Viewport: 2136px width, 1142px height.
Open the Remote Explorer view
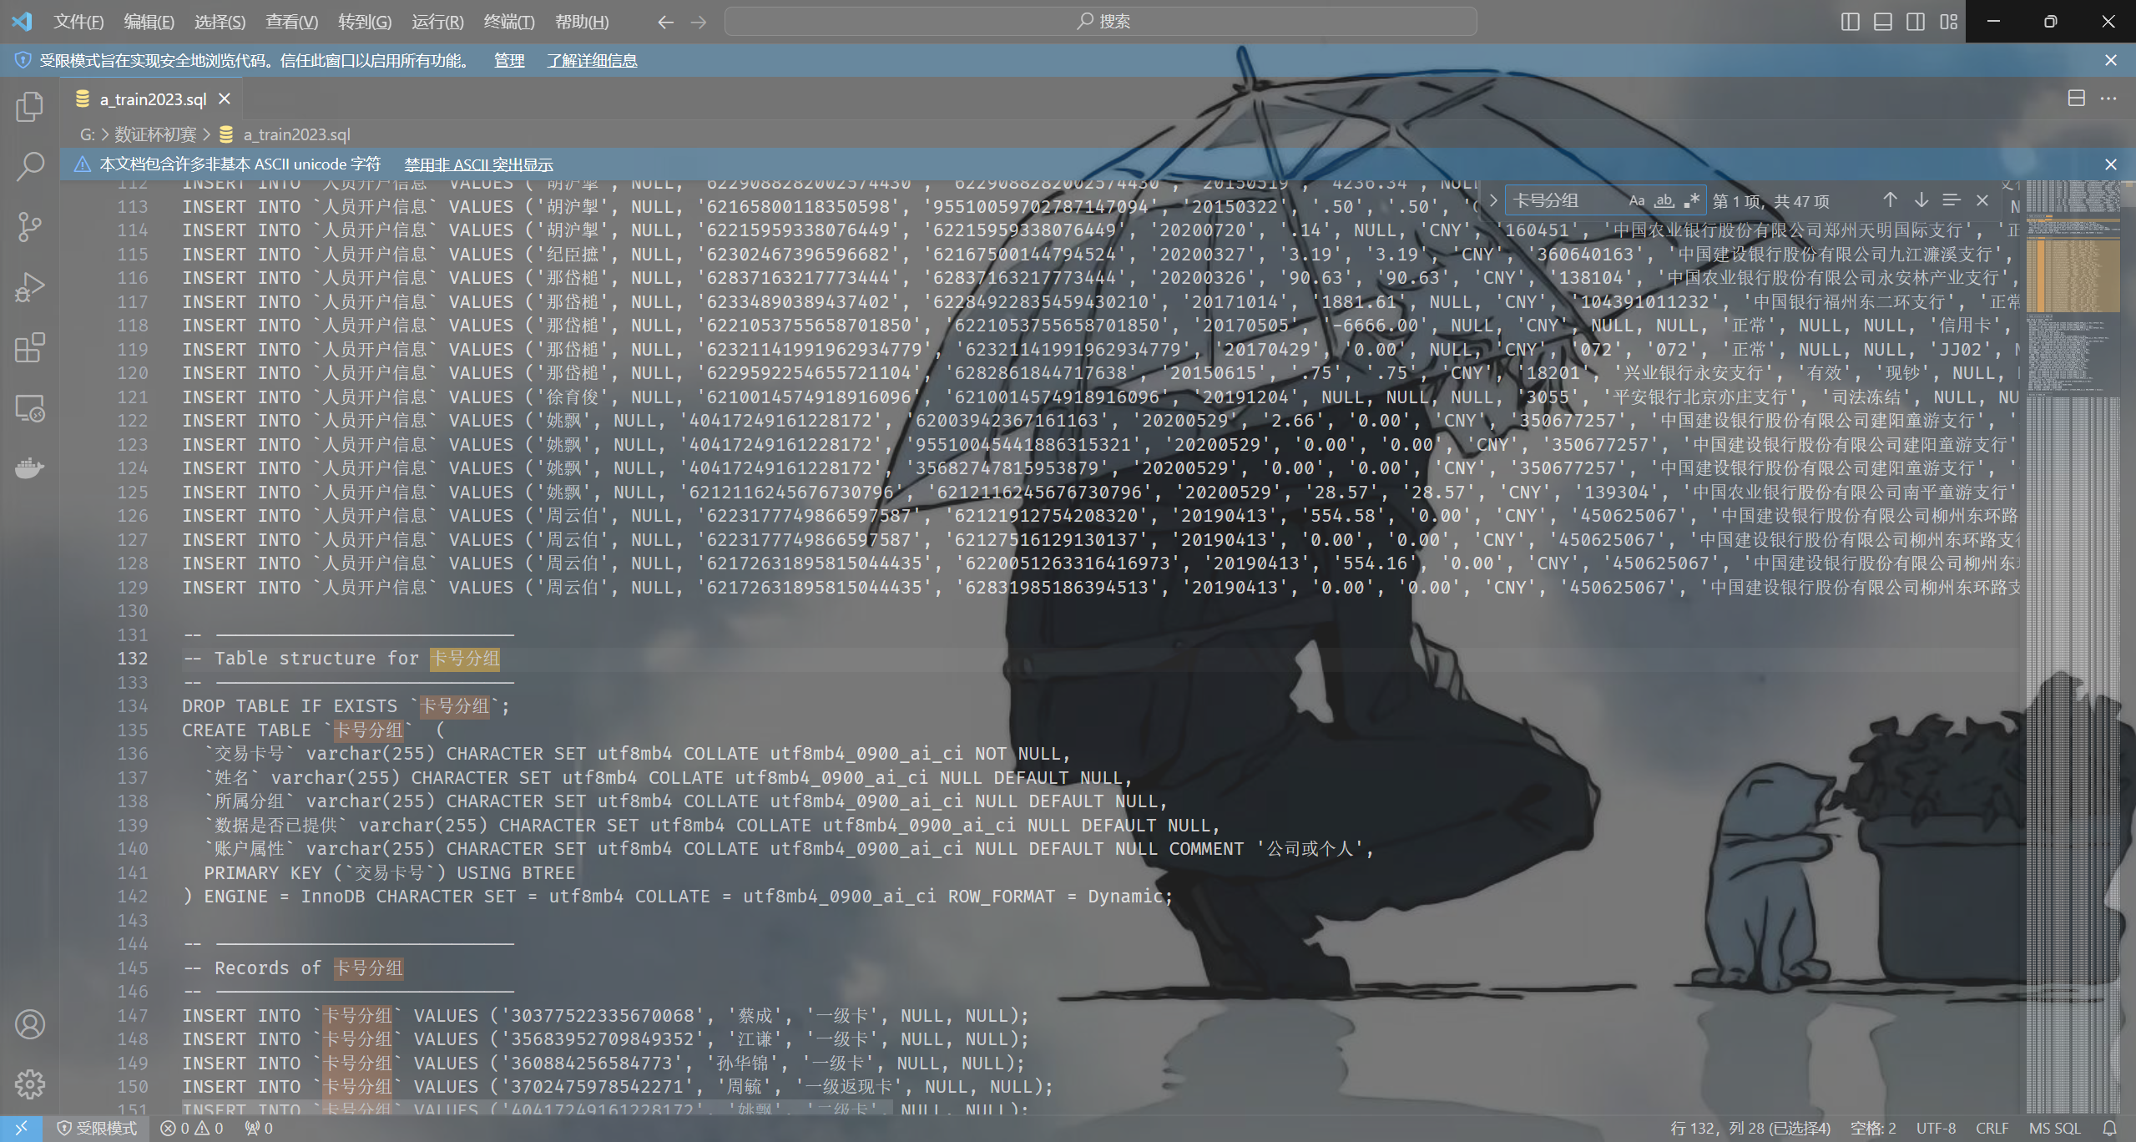30,408
